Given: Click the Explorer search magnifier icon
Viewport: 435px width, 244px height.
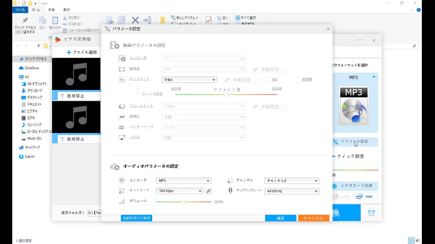Looking at the screenshot, I should tap(415, 46).
